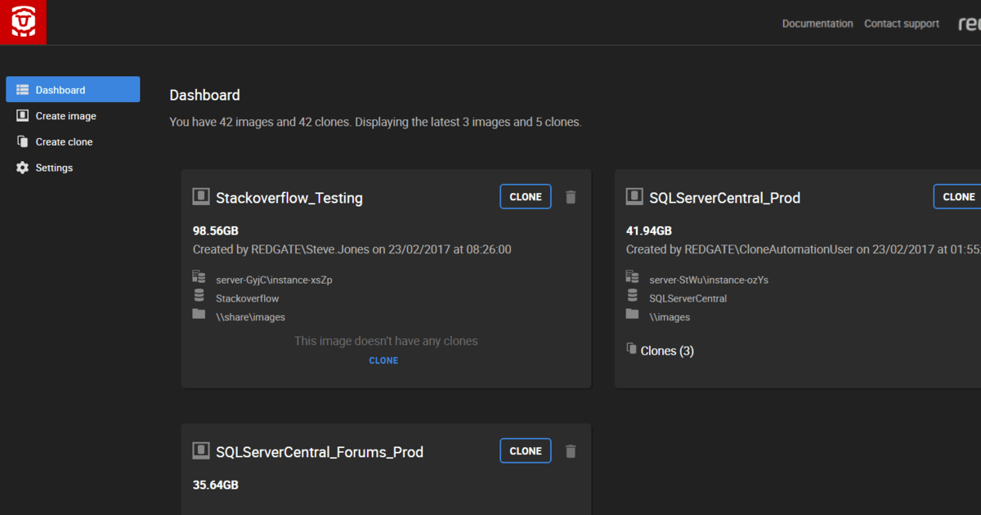Click folder icon next to \\share\images
This screenshot has width=981, height=515.
(x=199, y=314)
